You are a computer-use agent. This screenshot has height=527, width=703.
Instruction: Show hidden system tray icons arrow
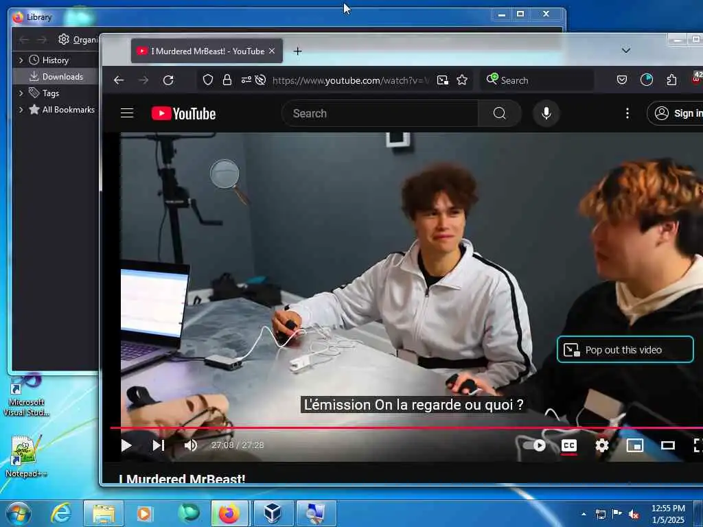[584, 514]
